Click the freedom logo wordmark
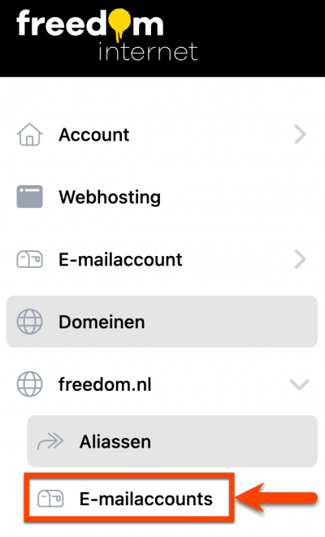The width and height of the screenshot is (325, 537). click(x=89, y=24)
